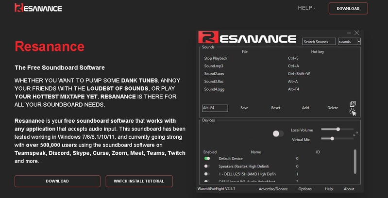
Task: Click Save hotkey button
Action: coord(244,108)
